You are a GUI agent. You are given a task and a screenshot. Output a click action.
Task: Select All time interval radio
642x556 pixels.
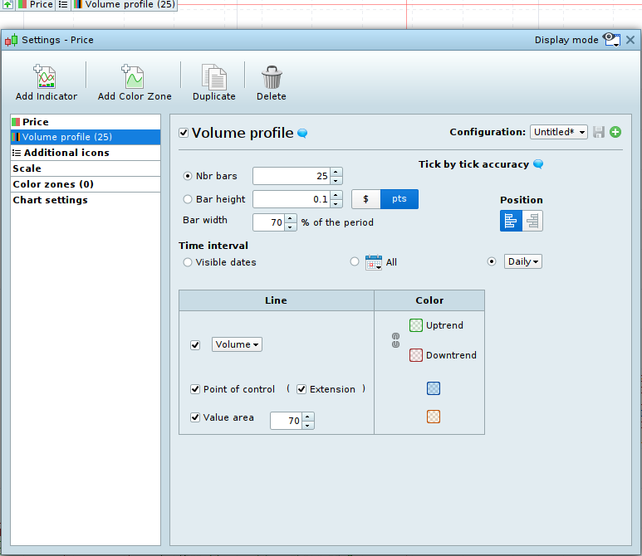tap(355, 261)
